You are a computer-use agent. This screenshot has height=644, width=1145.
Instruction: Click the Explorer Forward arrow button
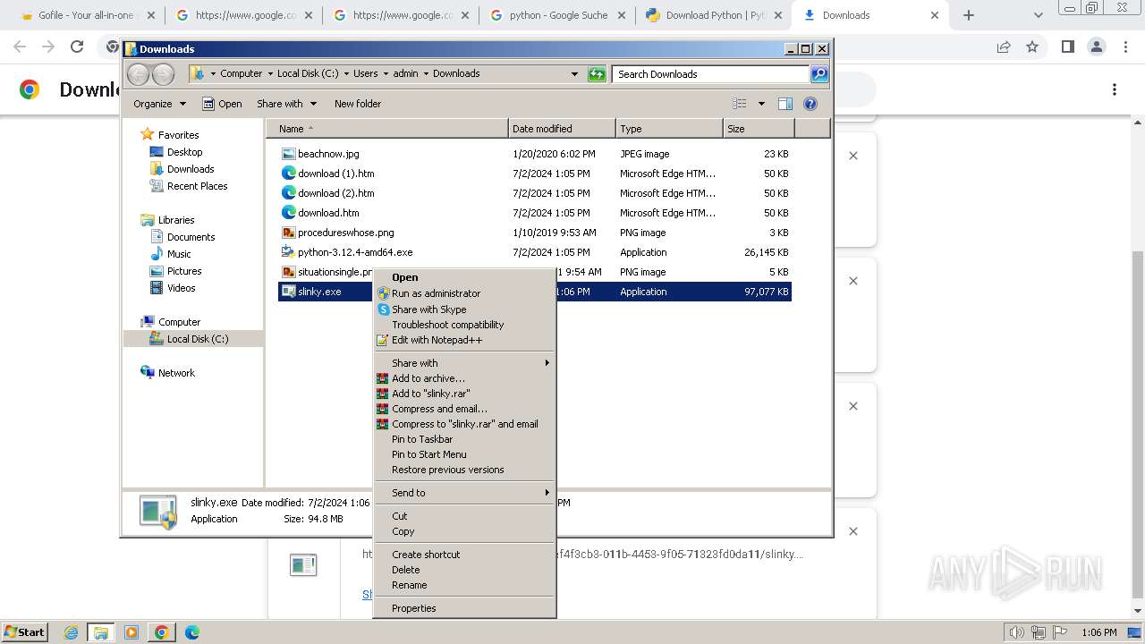tap(163, 74)
